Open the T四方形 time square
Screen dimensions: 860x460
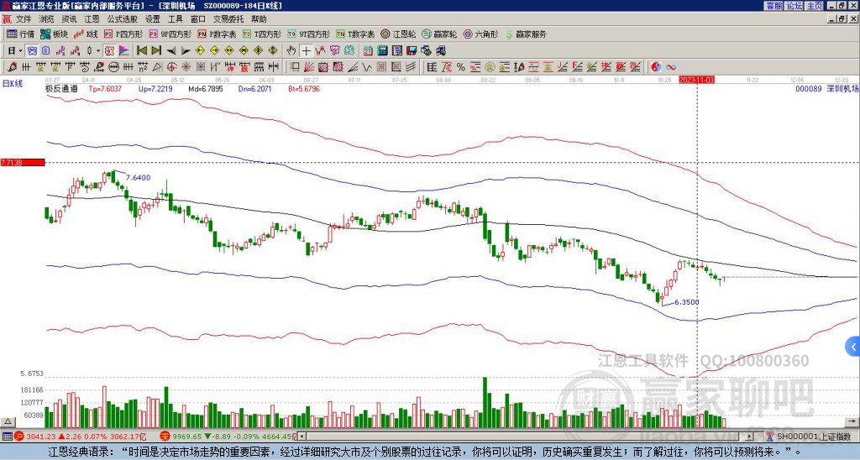click(x=262, y=34)
